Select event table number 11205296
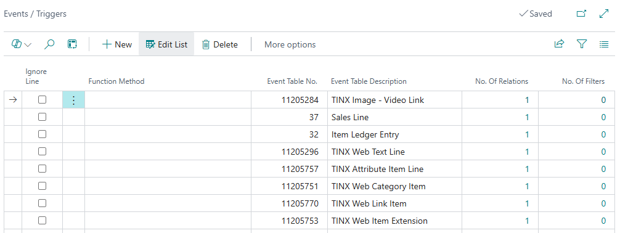 click(300, 152)
